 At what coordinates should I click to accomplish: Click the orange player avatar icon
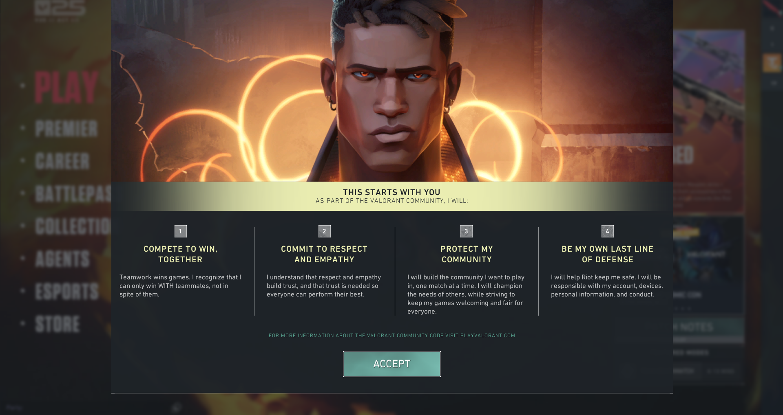coord(772,63)
